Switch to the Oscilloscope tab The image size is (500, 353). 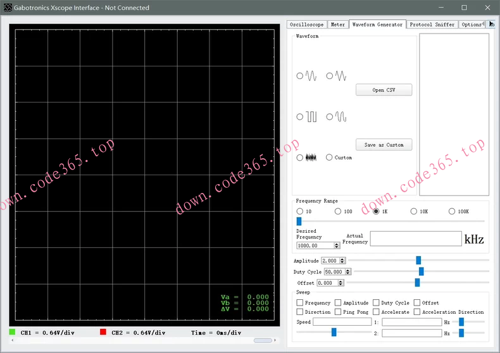click(x=306, y=25)
